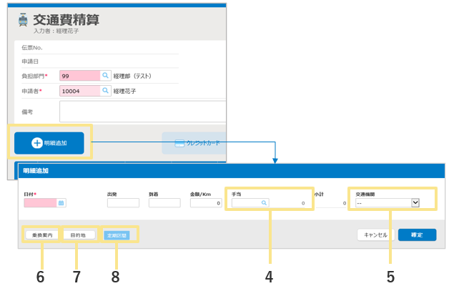Open the calendar picker beside 日付 field
464x291 pixels.
61,203
